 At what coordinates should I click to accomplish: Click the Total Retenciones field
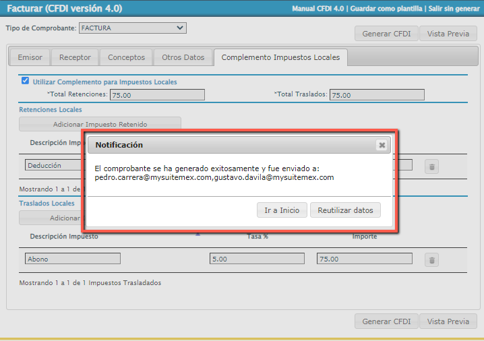(x=157, y=96)
